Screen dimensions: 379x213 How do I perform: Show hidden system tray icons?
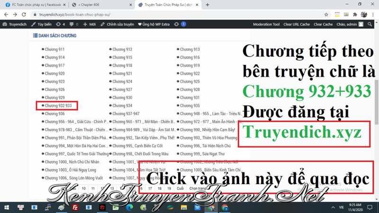coord(333,207)
